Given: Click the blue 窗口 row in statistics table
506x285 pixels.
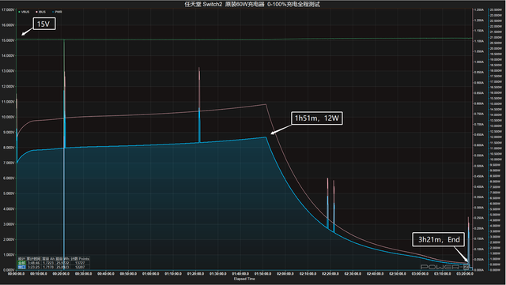Looking at the screenshot, I should [53, 267].
